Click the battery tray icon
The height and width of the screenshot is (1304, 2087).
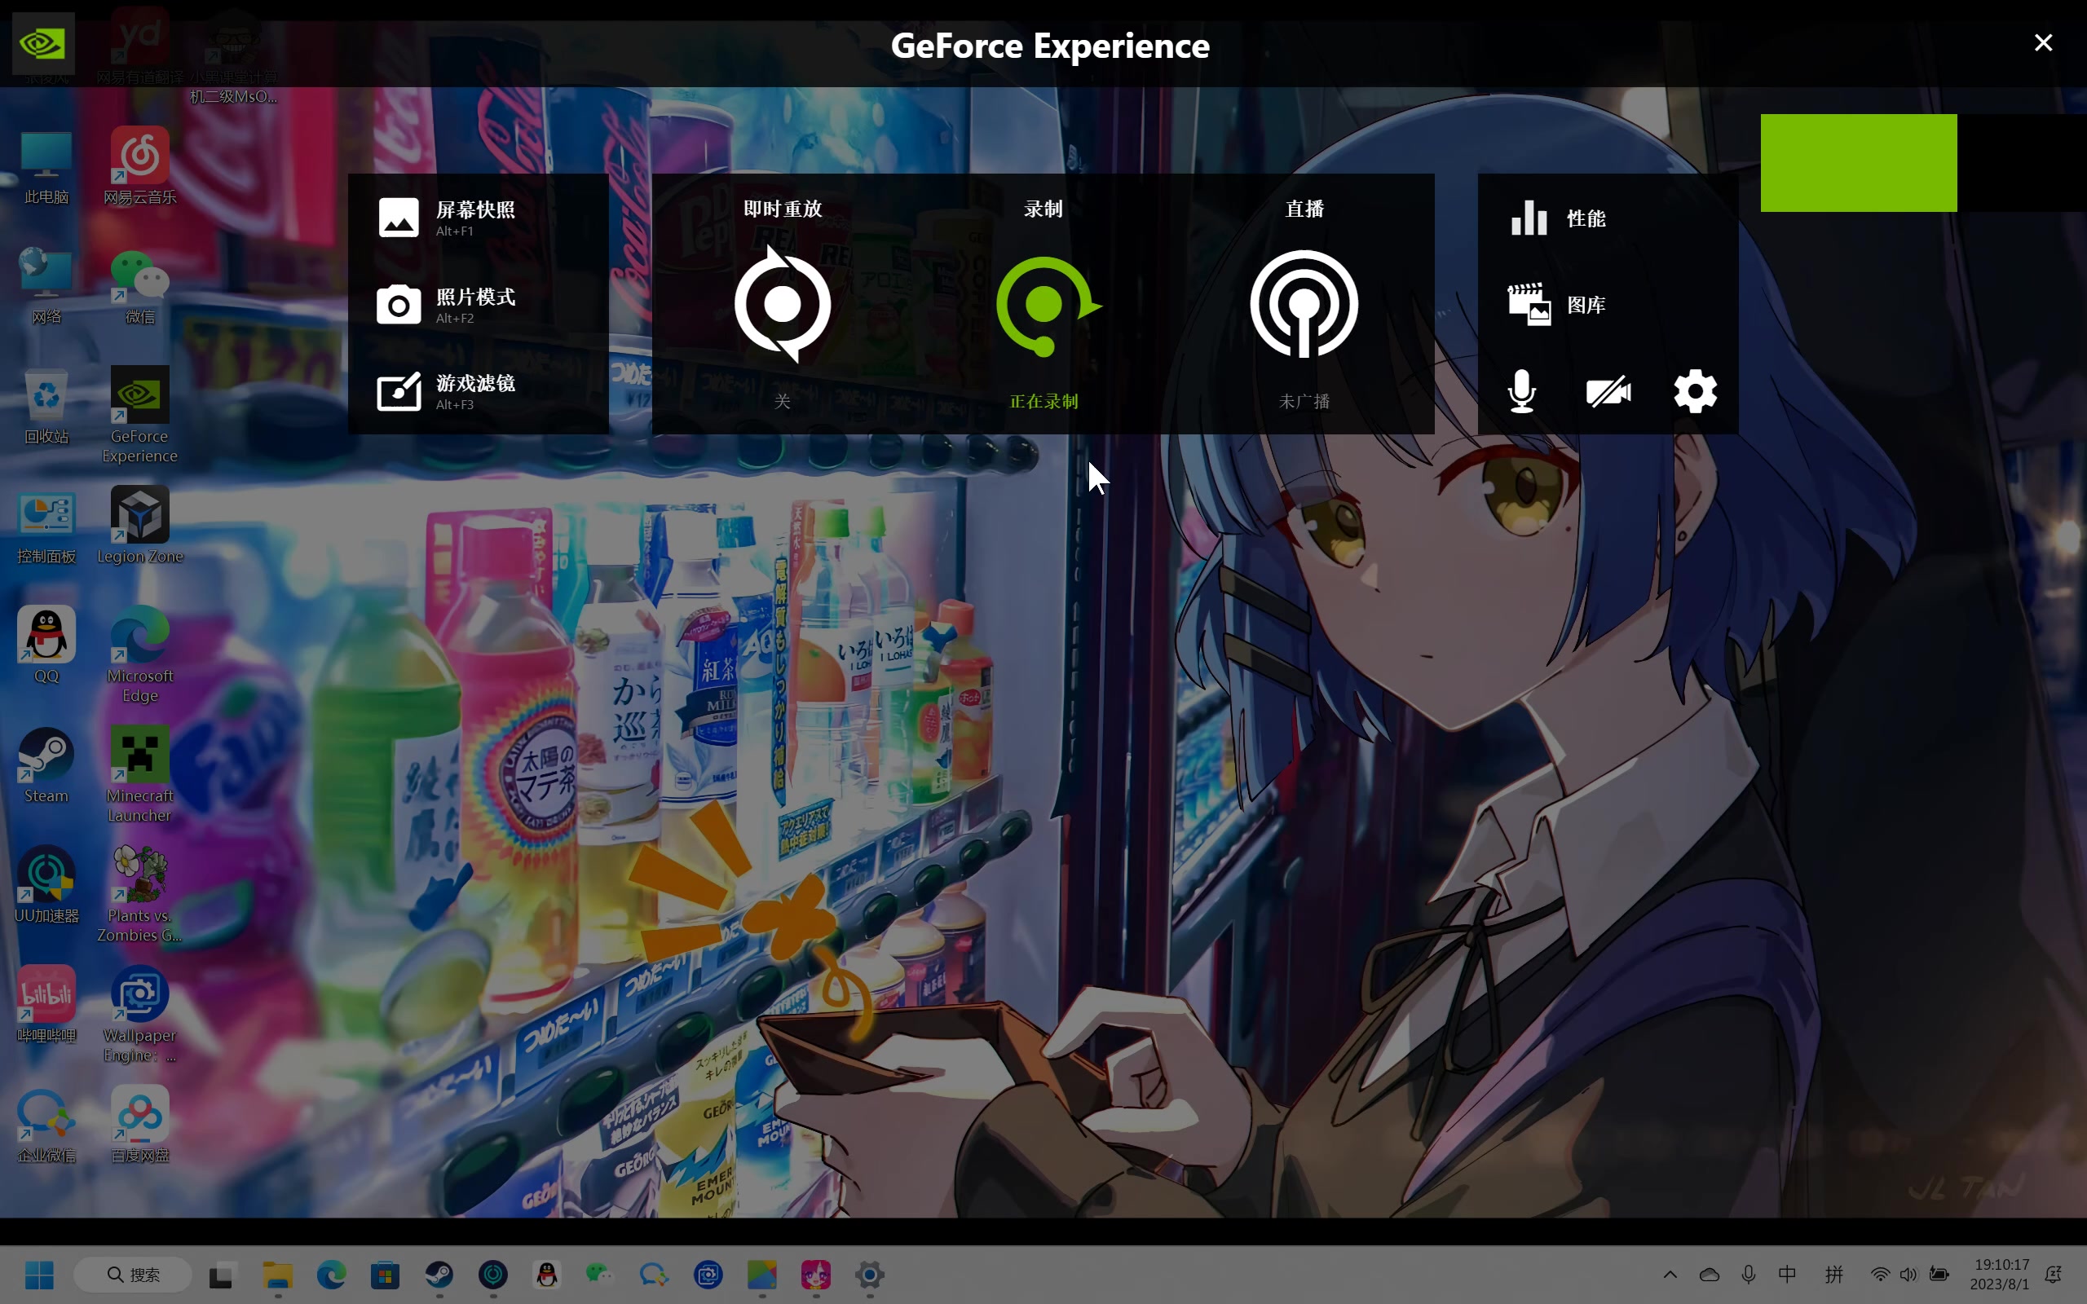pos(1939,1275)
